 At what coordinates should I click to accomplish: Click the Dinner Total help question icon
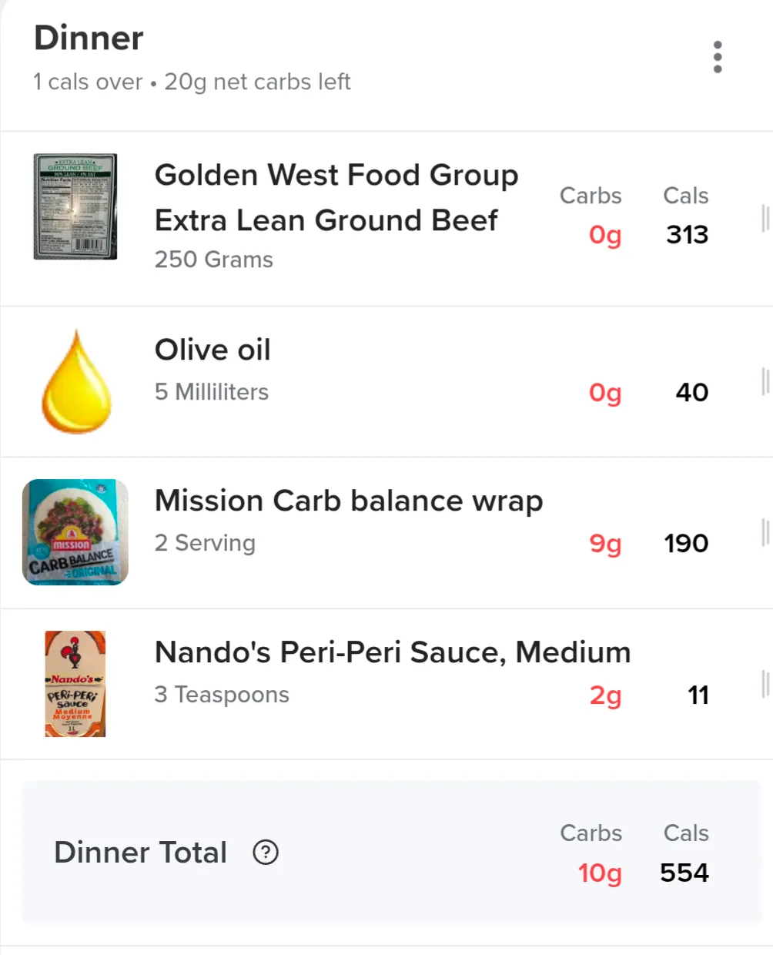click(266, 853)
